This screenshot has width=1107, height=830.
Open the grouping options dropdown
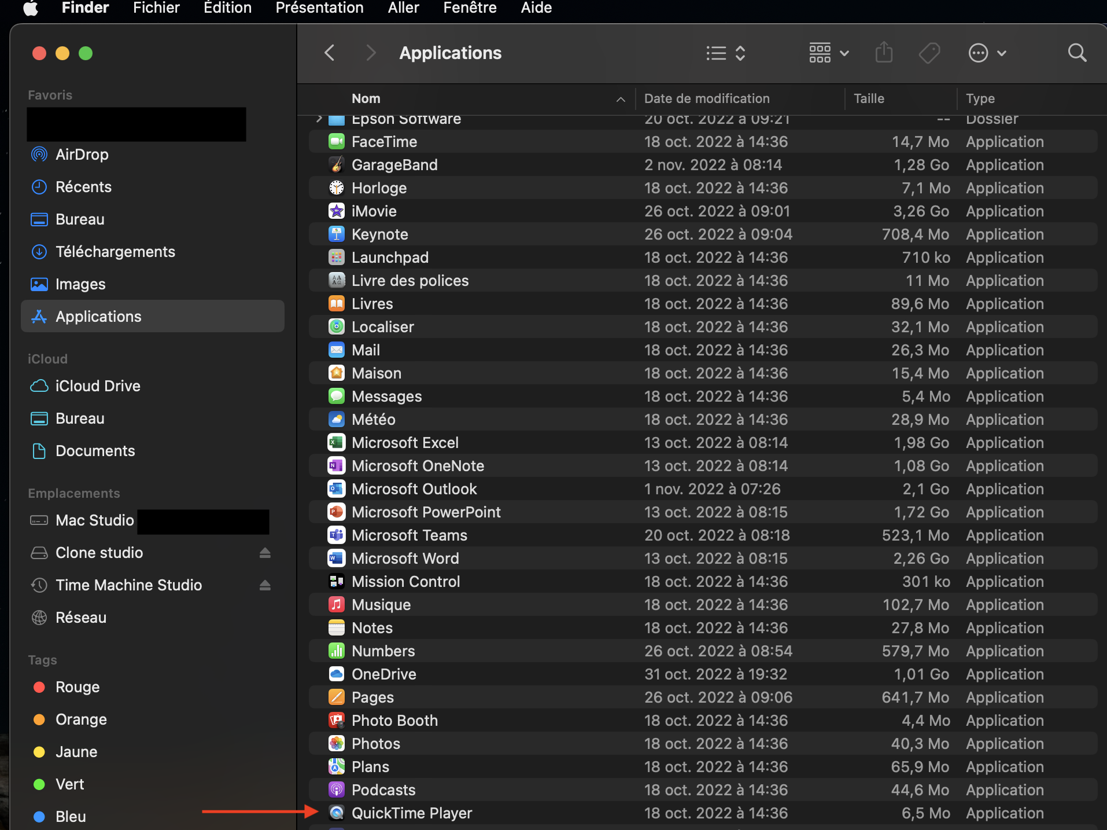(829, 53)
